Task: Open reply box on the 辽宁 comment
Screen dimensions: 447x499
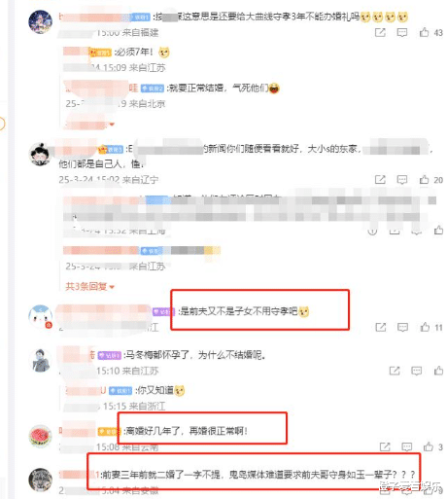Action: point(402,180)
